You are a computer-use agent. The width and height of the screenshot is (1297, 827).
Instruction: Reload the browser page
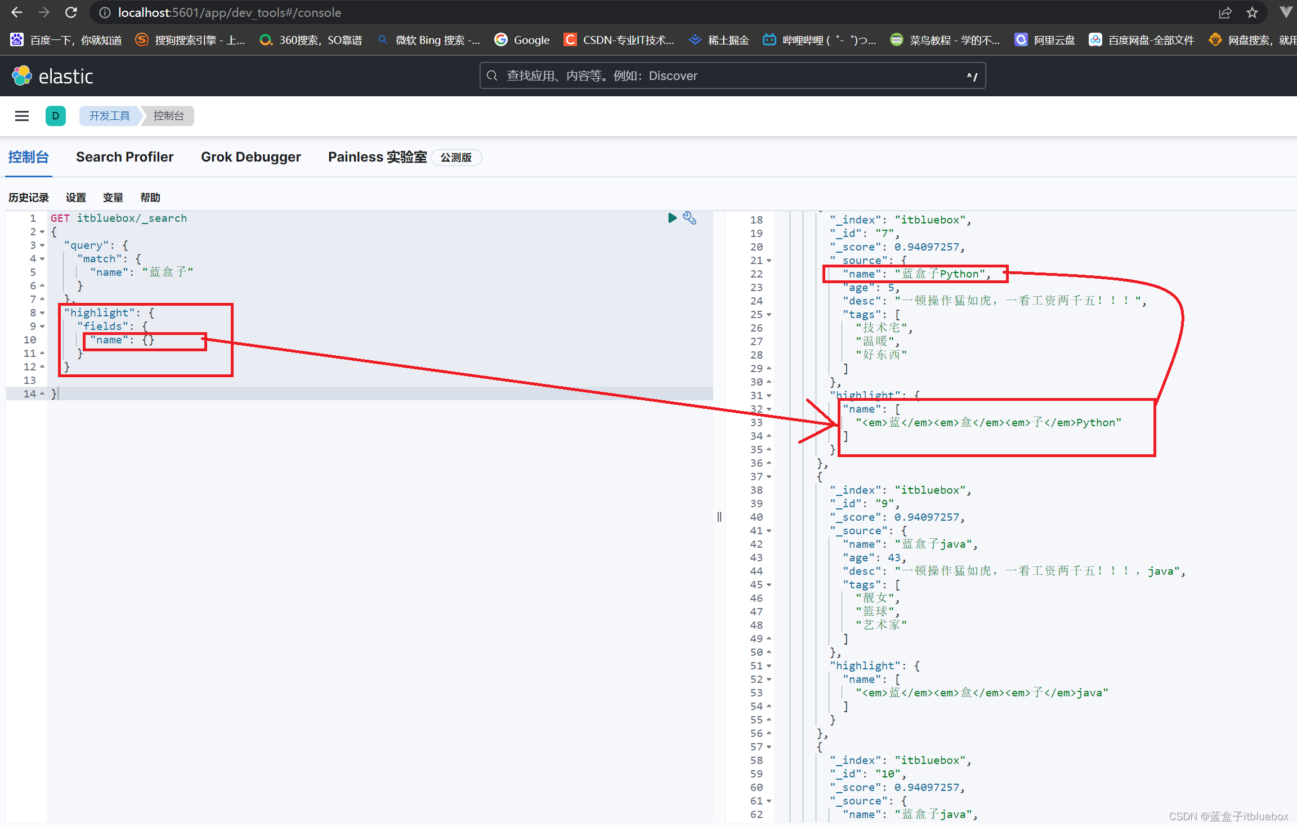click(x=71, y=12)
